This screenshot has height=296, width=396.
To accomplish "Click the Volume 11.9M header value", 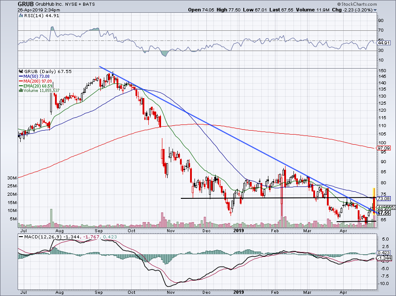I will coord(312,10).
